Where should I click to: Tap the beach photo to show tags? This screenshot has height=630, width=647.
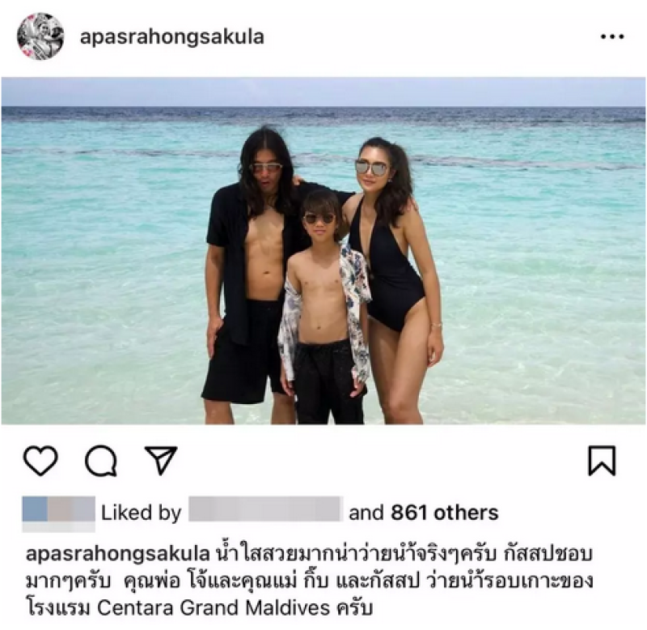point(323,251)
